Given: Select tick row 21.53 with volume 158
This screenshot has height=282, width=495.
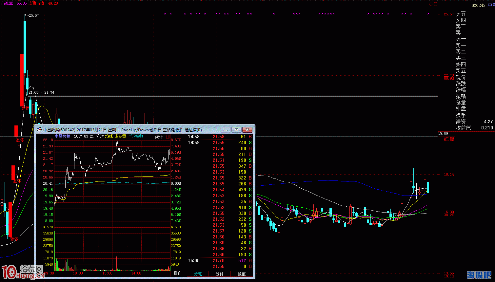Looking at the screenshot, I should [x=220, y=172].
